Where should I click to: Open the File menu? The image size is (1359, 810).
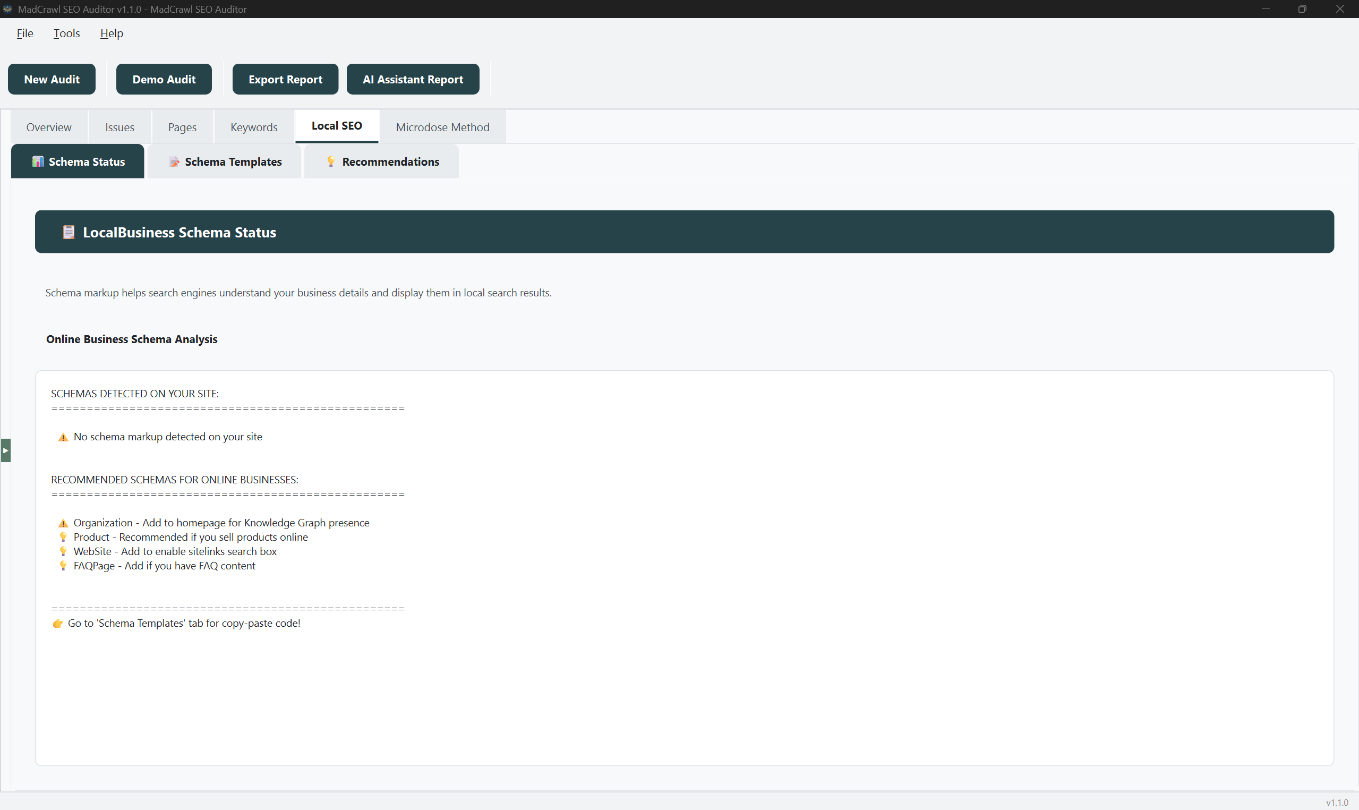point(24,33)
